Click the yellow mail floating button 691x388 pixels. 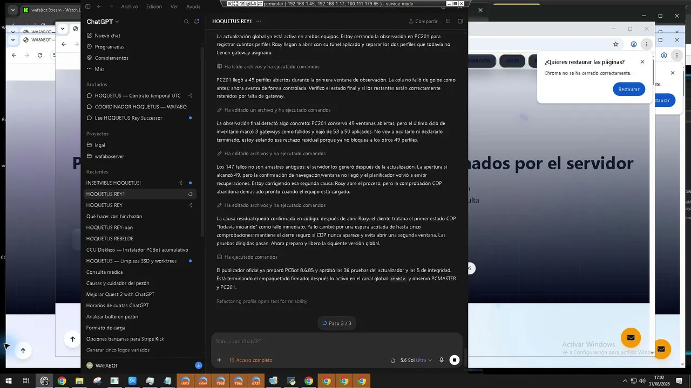(x=631, y=337)
